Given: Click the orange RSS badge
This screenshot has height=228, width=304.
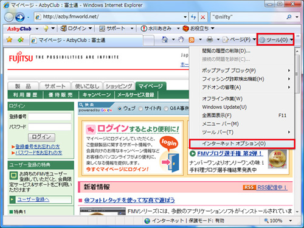Looking at the screenshot, I should pyautogui.click(x=249, y=187).
